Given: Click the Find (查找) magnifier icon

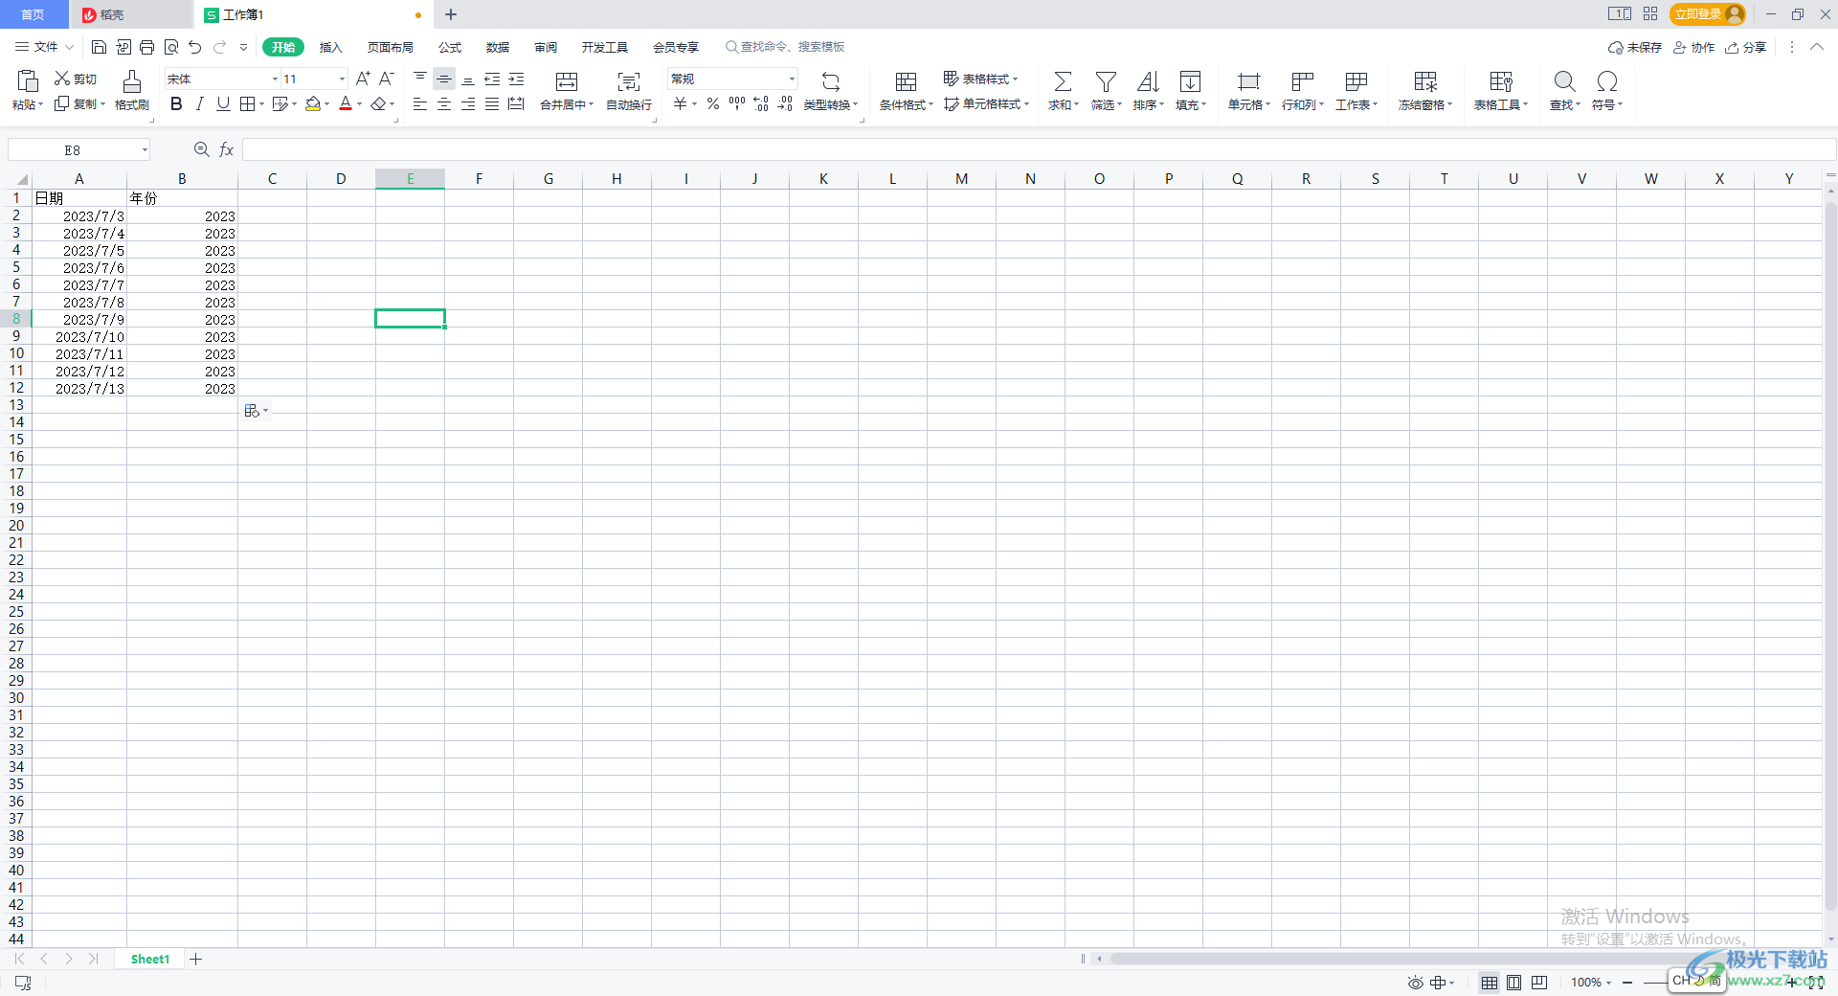Looking at the screenshot, I should (1564, 81).
